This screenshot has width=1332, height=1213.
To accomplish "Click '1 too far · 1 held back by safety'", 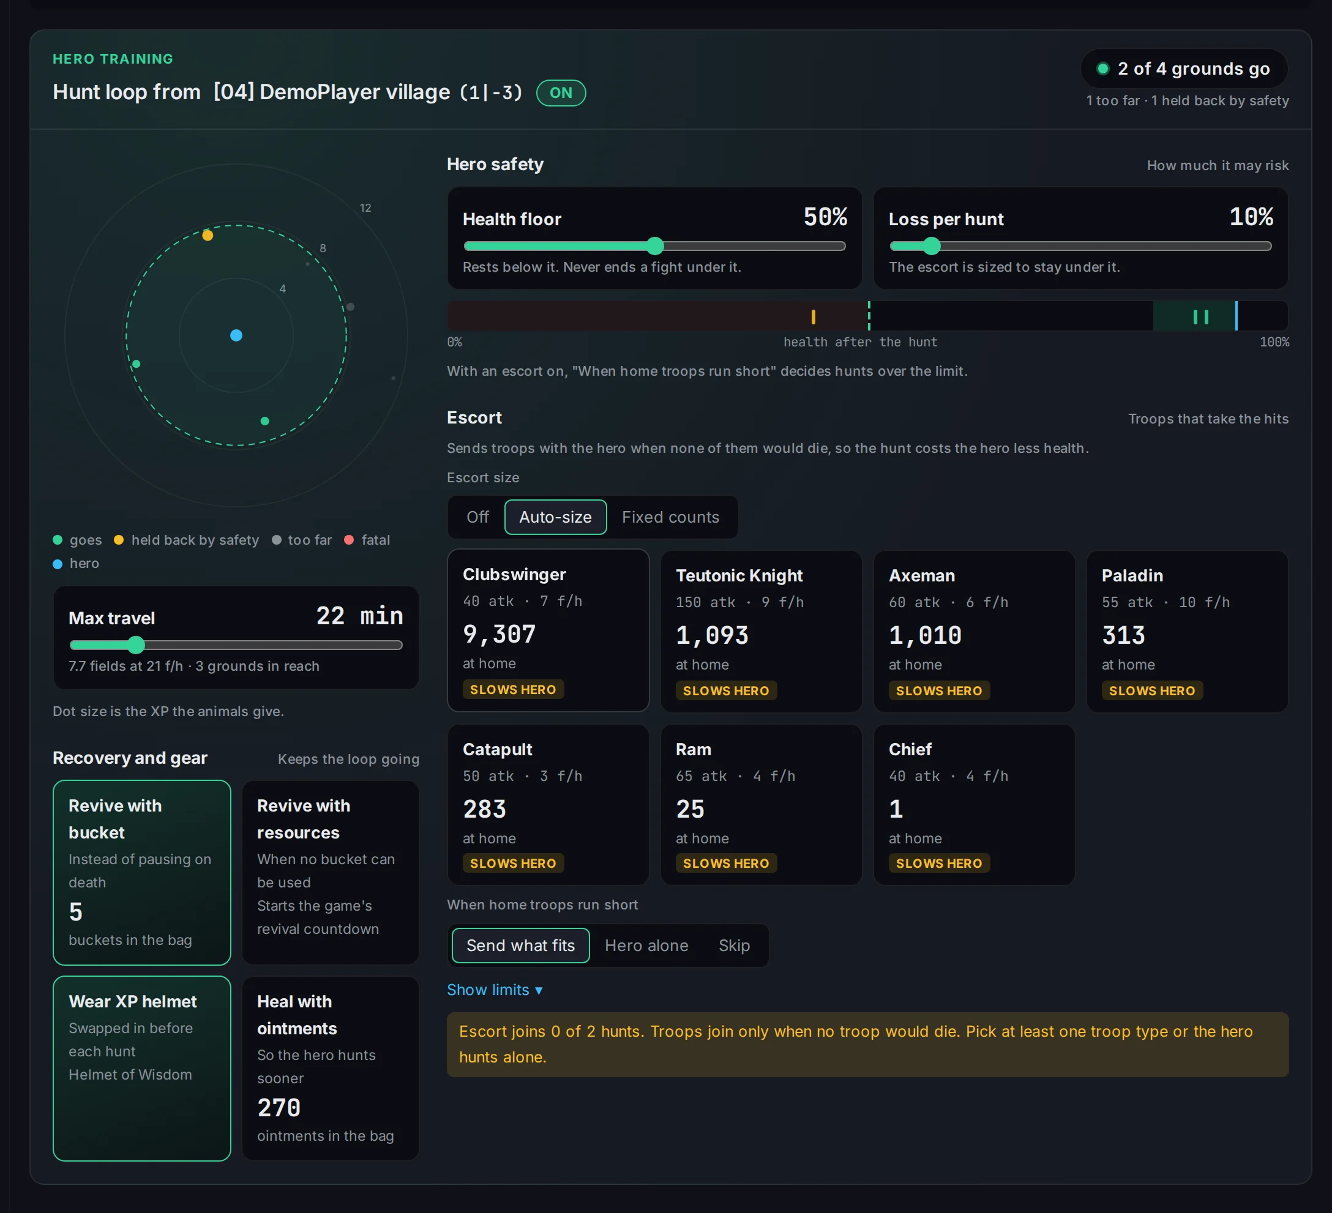I will [1188, 100].
